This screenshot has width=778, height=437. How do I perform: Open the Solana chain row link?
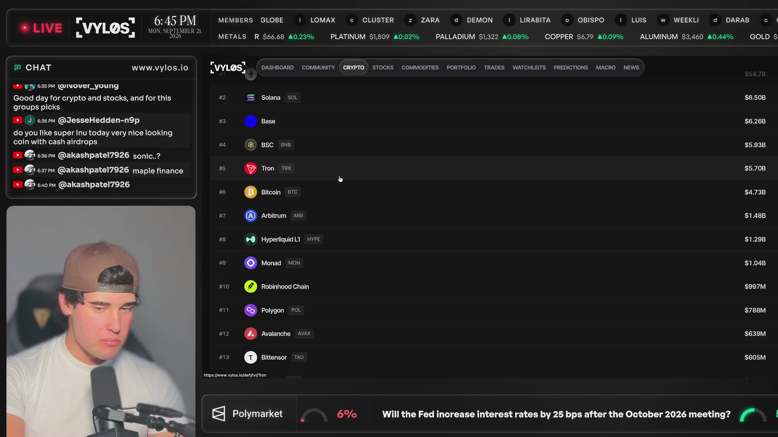click(x=494, y=97)
